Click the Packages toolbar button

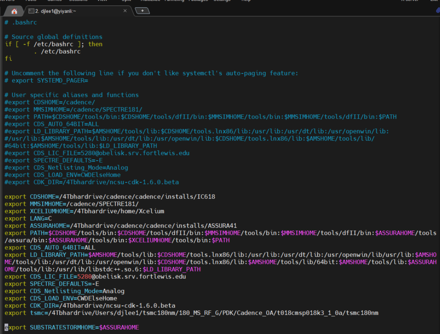point(199,1)
